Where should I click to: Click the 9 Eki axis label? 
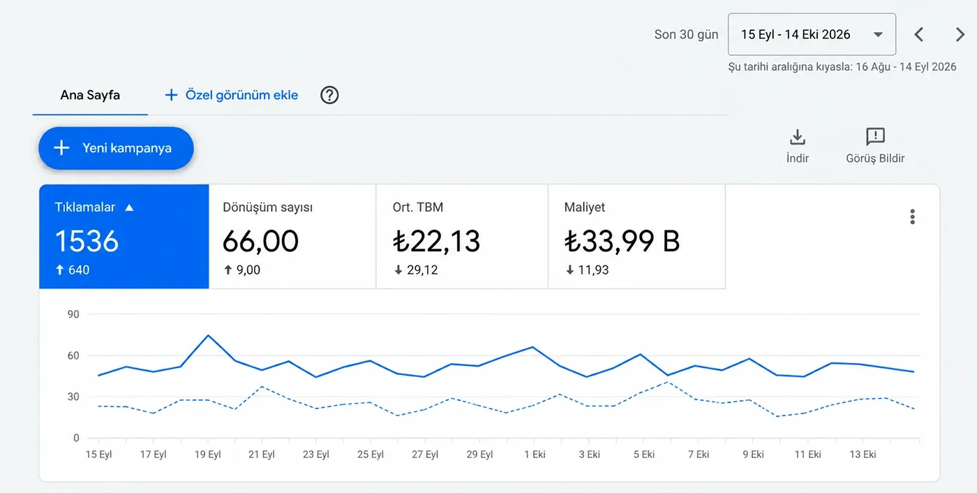tap(753, 455)
